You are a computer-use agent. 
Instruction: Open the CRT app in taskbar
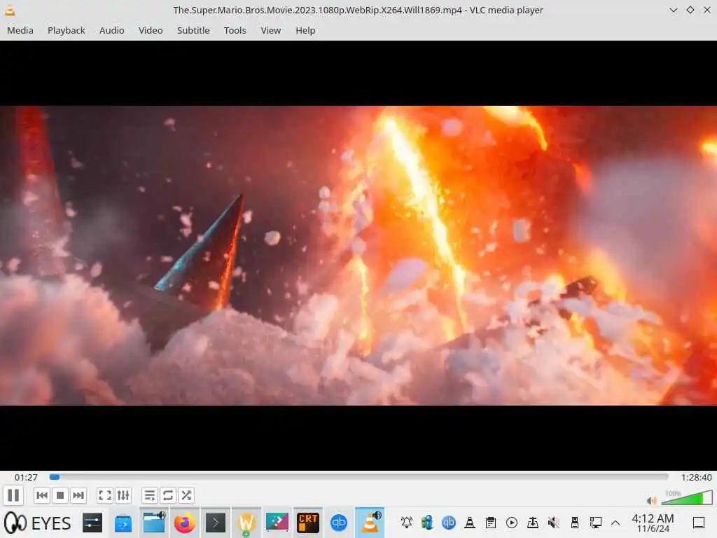pos(308,523)
